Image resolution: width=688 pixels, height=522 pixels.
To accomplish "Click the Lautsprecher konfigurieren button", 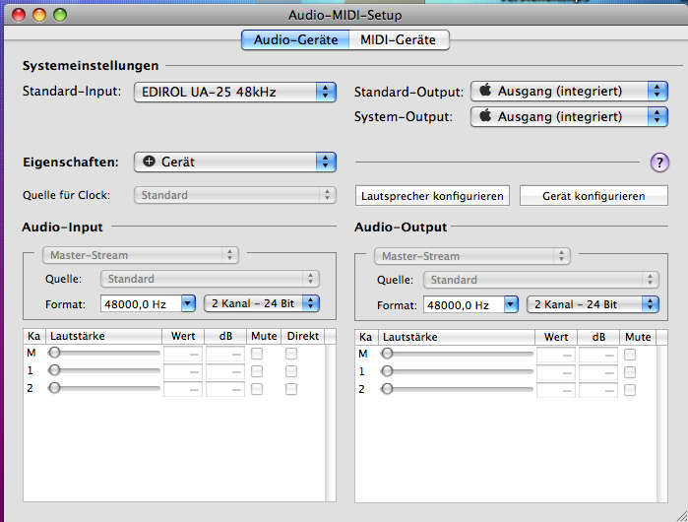I will click(x=432, y=196).
